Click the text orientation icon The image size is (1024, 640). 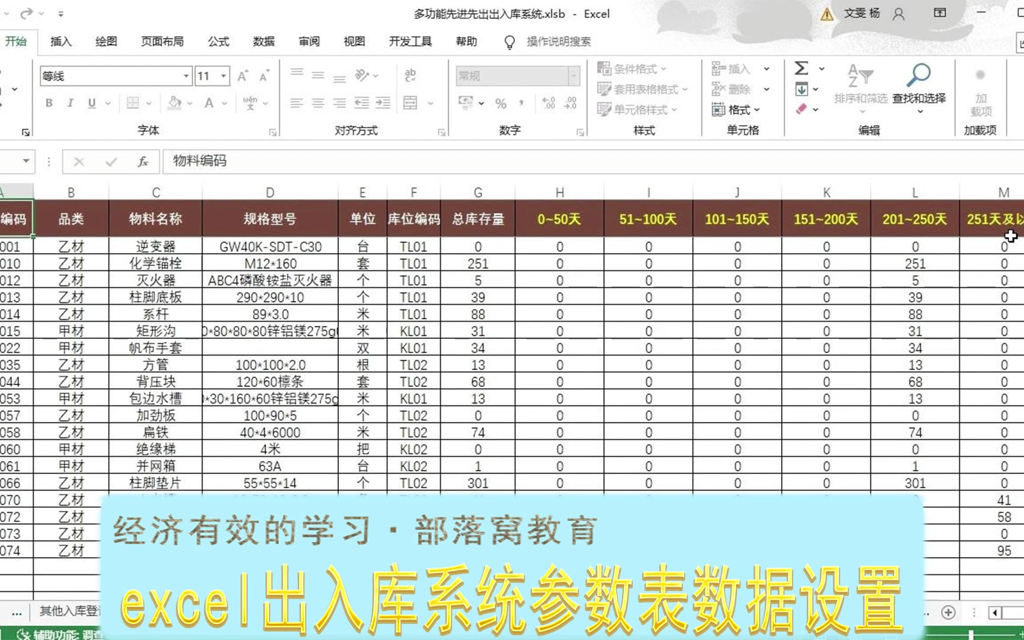click(362, 75)
